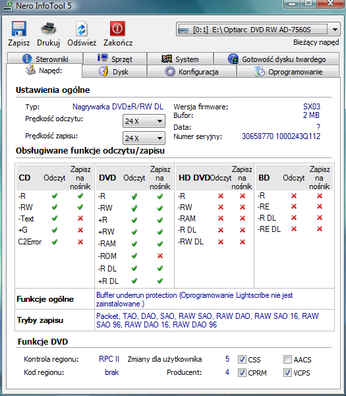Click the Odśwież refresh icon
Viewport: 346px width, 396px height.
coord(81,29)
